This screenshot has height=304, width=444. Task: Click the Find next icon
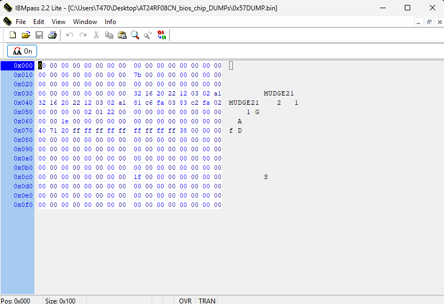click(x=148, y=35)
